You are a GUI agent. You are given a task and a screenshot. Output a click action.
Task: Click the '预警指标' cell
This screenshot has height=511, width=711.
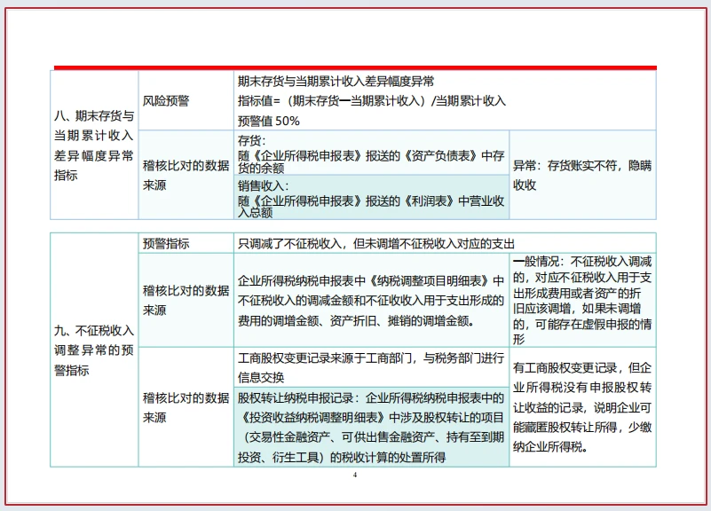point(186,244)
